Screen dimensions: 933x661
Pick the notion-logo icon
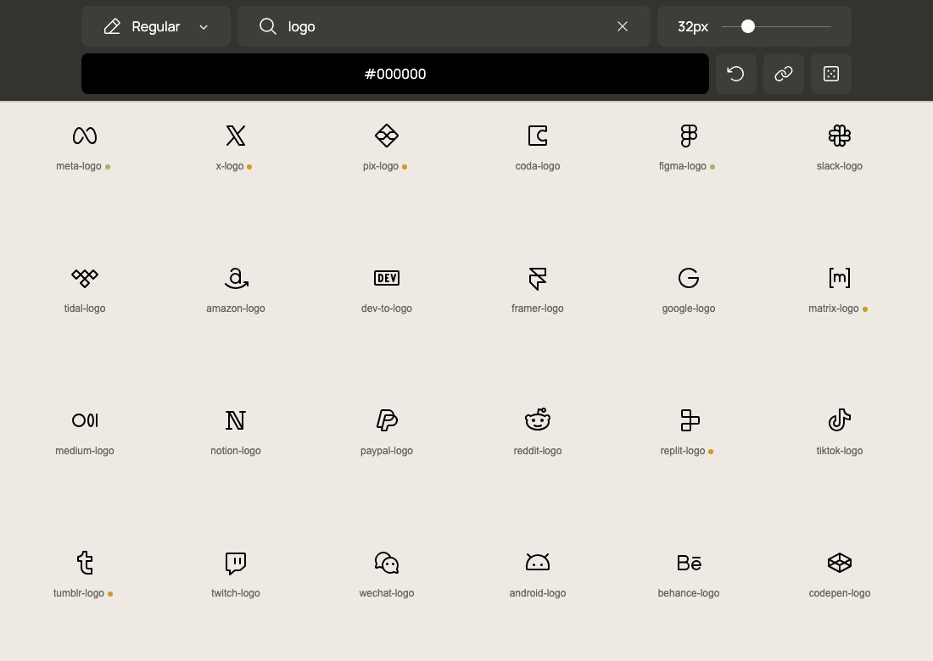click(236, 420)
